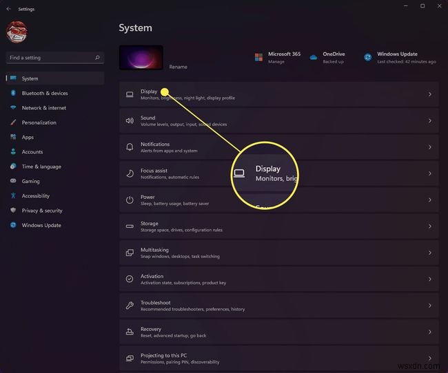Screen dimensions: 448x373
Task: Click the top Windows Update sync icon
Action: click(x=368, y=57)
